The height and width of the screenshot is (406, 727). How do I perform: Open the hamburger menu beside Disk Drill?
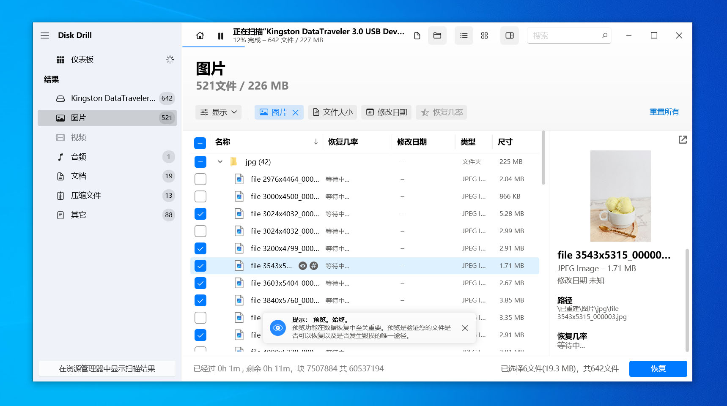tap(45, 35)
